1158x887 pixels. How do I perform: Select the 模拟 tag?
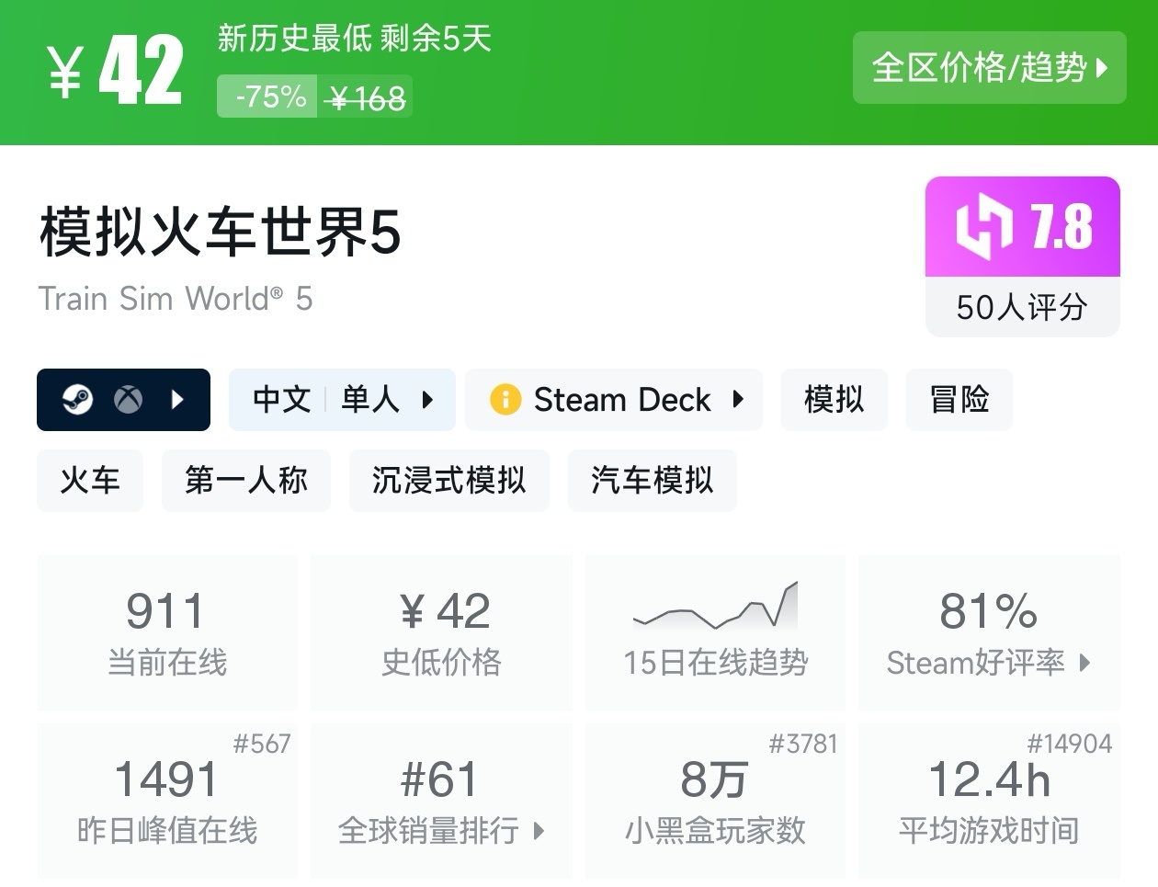(834, 400)
